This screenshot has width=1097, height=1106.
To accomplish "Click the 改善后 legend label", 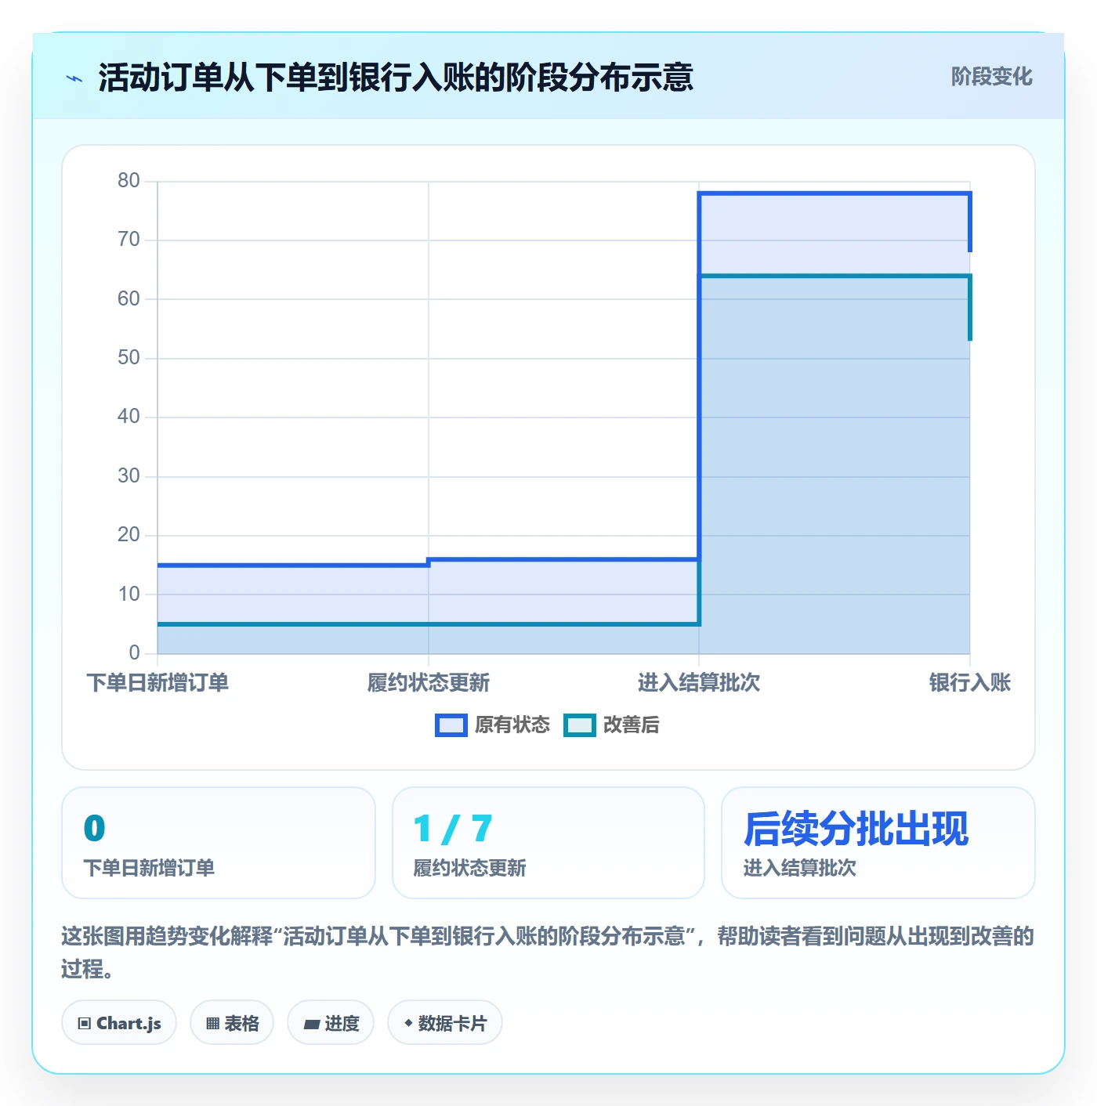I will [x=631, y=725].
